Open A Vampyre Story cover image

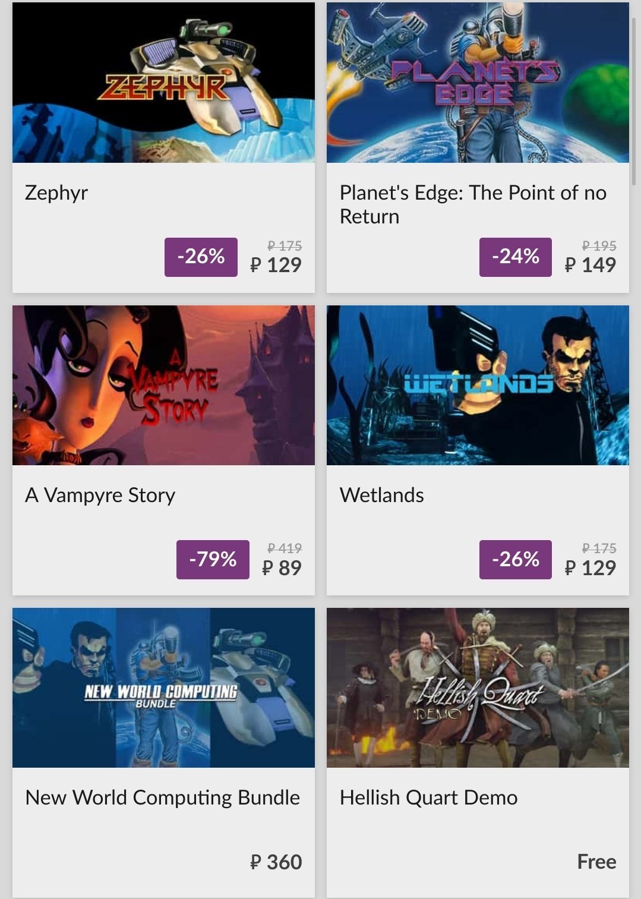point(163,385)
